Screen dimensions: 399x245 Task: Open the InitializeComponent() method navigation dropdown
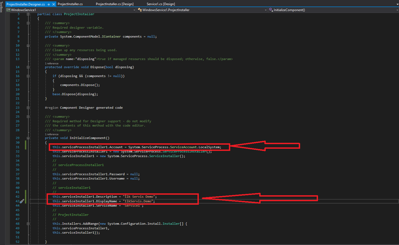[x=396, y=9]
